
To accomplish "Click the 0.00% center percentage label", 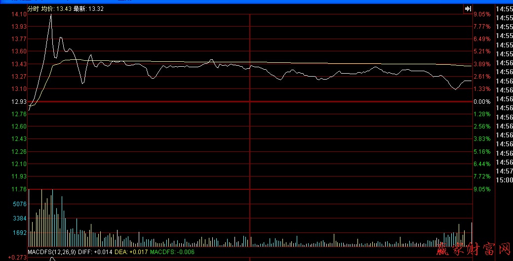I will pyautogui.click(x=482, y=101).
